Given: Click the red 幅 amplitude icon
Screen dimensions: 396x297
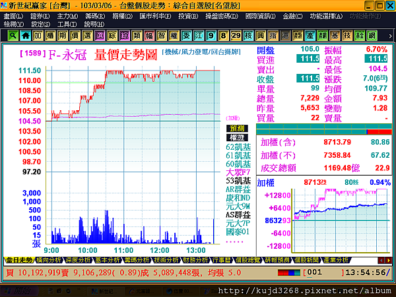Looking at the screenshot, I should 149,36.
